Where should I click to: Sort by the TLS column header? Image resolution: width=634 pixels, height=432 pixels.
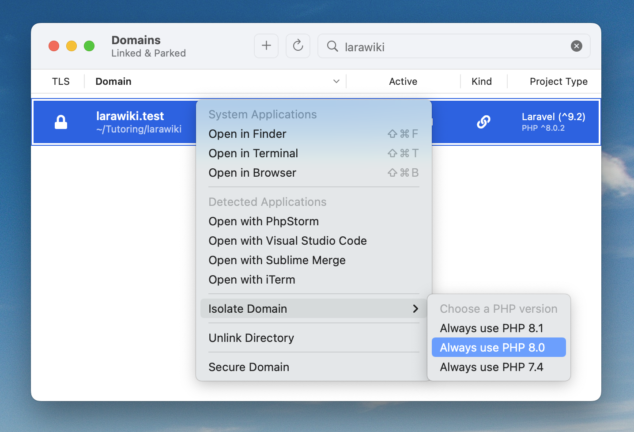(61, 81)
